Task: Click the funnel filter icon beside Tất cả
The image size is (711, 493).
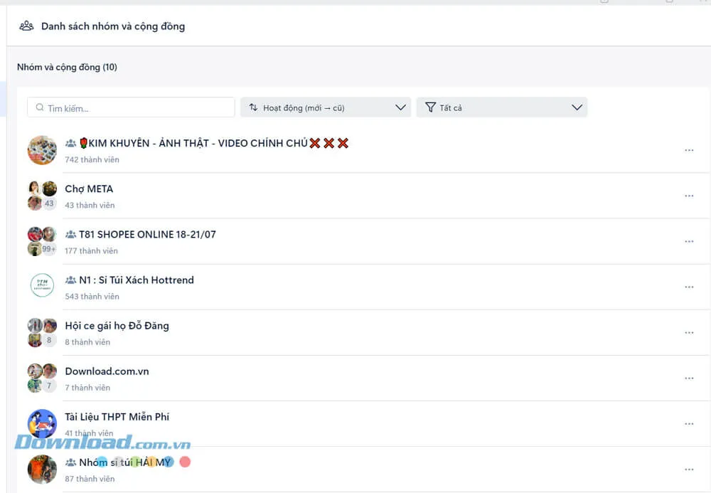Action: (430, 107)
